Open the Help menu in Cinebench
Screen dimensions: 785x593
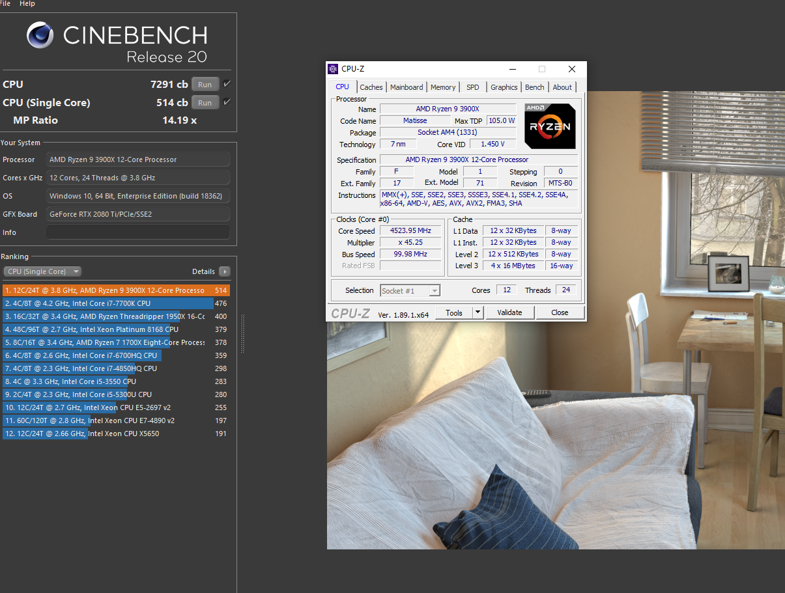(x=27, y=3)
